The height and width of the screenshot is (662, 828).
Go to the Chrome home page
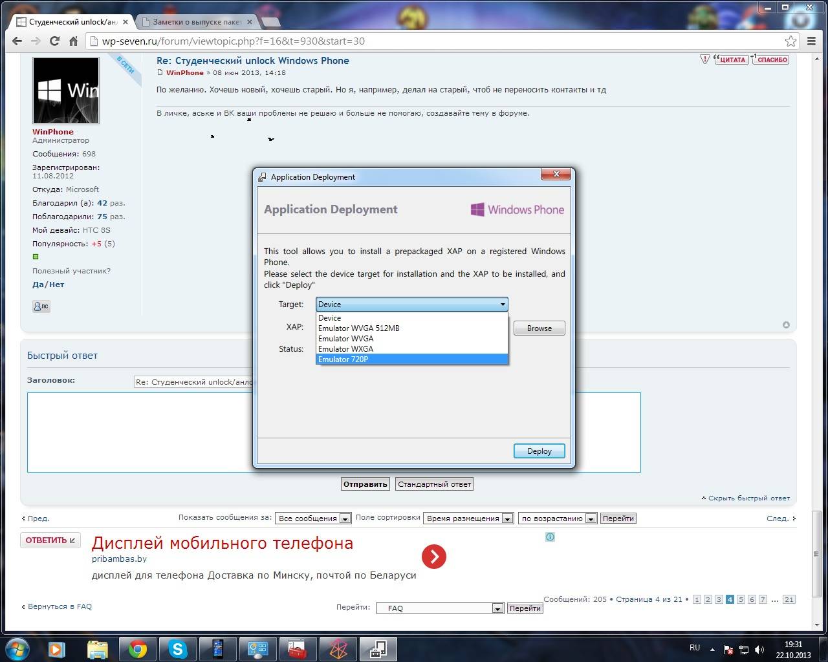click(x=74, y=41)
